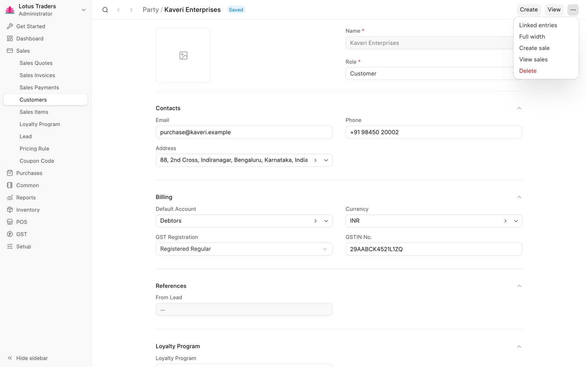
Task: Click the Create button
Action: click(x=529, y=10)
